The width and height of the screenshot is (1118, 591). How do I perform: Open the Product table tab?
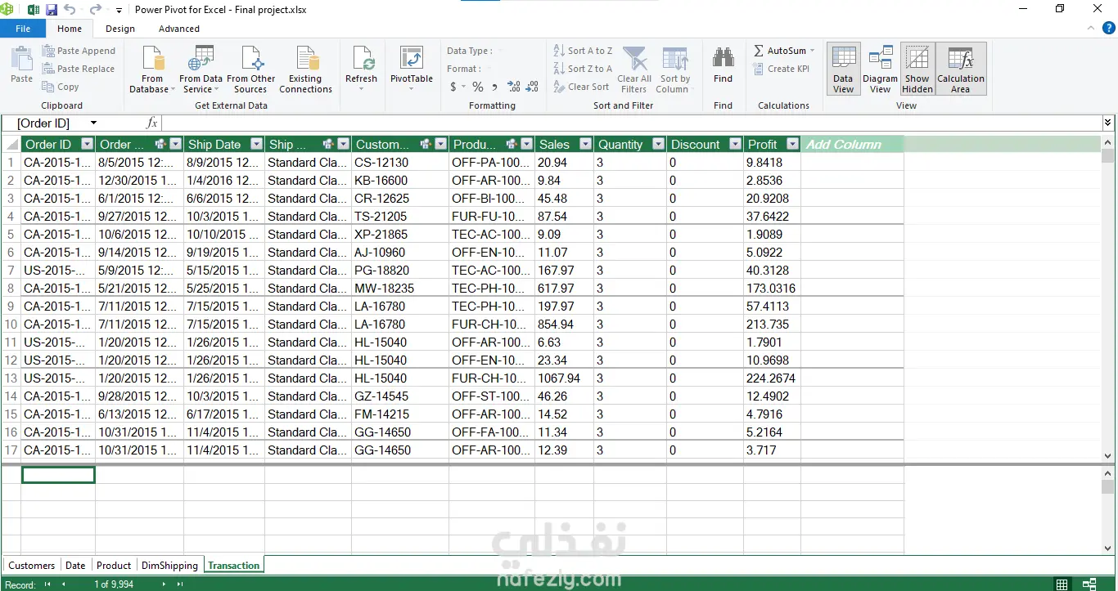[x=114, y=566]
